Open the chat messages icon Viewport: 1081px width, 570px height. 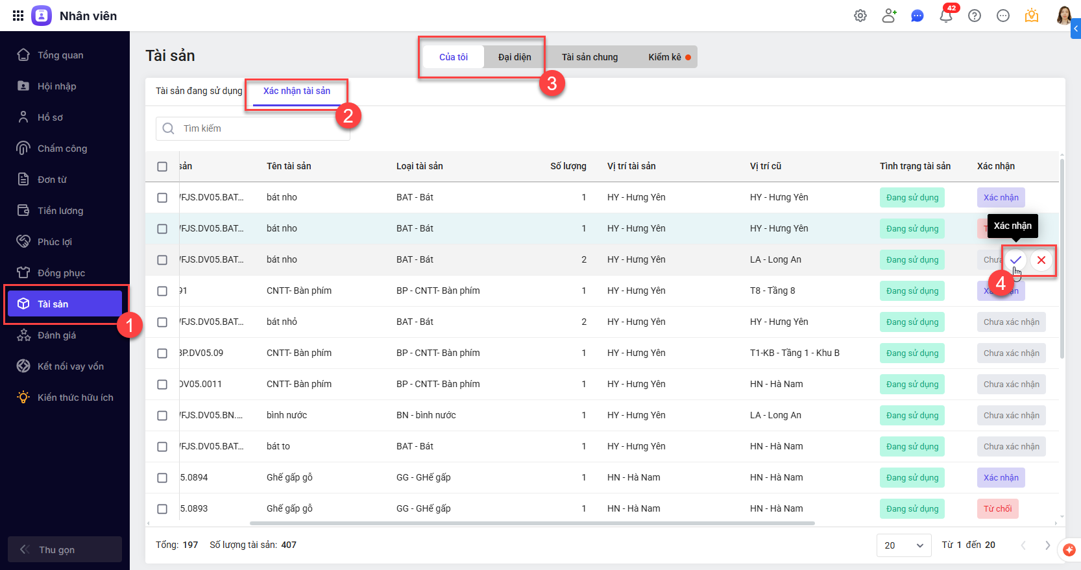[x=917, y=16]
